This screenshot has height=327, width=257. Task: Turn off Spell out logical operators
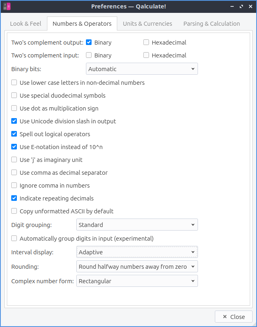click(14, 134)
